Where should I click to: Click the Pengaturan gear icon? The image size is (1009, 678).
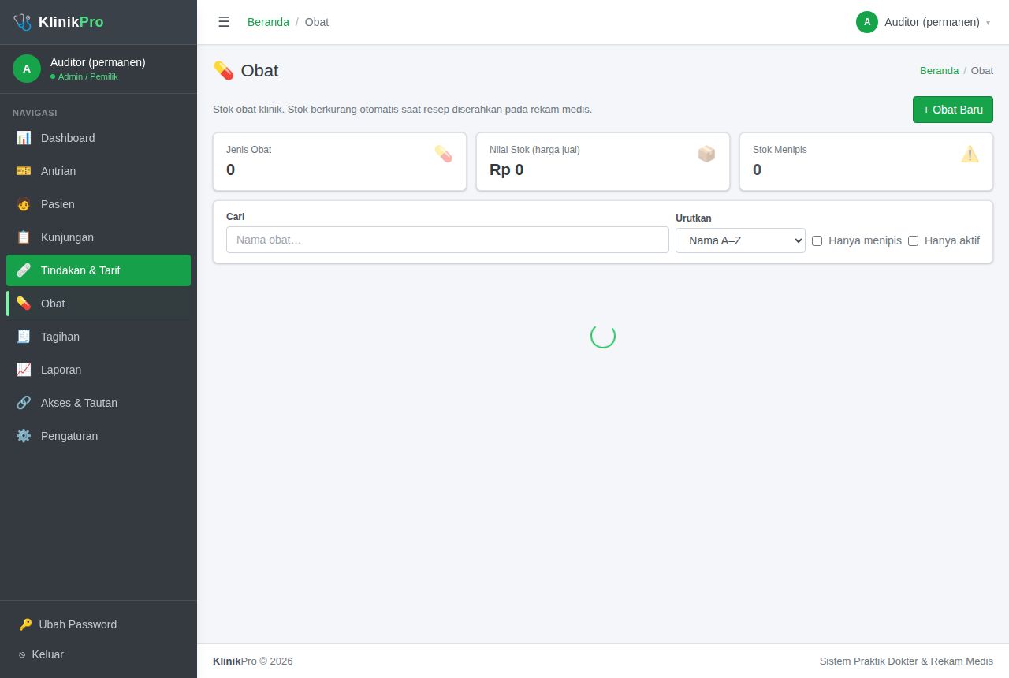pyautogui.click(x=24, y=436)
